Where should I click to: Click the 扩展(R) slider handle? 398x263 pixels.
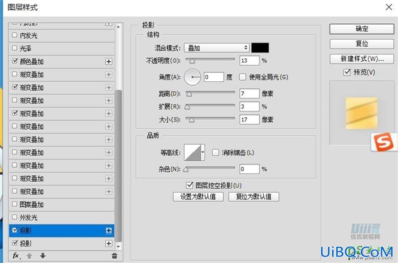click(187, 107)
